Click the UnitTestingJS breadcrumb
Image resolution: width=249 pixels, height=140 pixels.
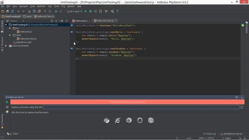tap(11, 16)
